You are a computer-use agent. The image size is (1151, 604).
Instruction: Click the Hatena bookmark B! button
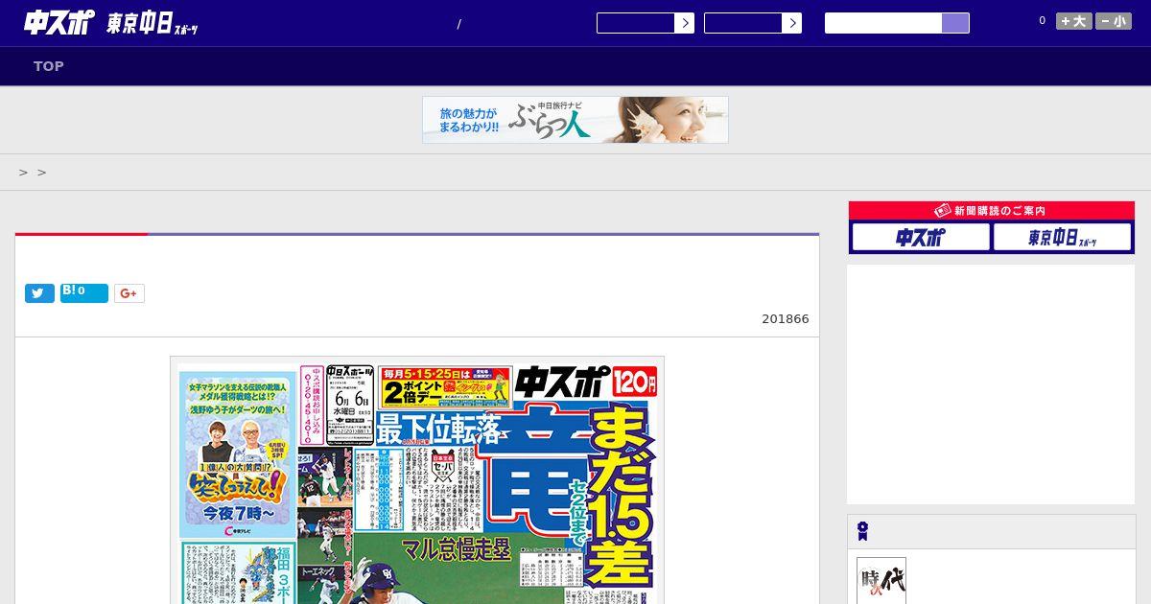[84, 293]
